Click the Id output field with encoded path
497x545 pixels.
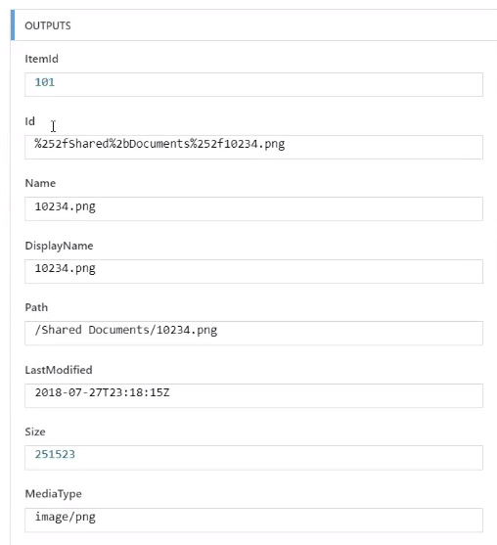click(253, 147)
